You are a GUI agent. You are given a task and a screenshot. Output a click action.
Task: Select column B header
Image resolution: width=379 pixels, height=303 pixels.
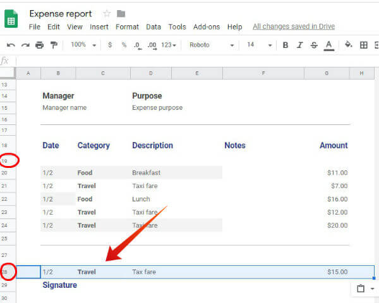[58, 73]
